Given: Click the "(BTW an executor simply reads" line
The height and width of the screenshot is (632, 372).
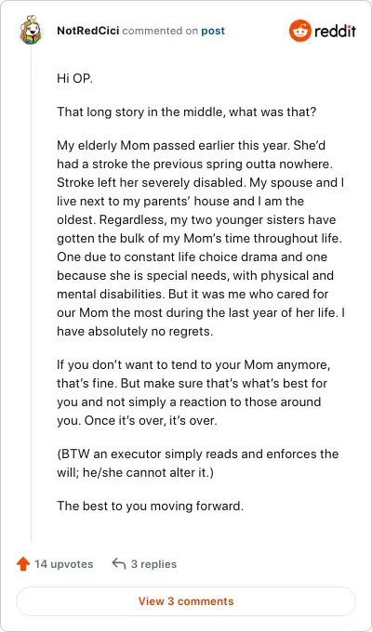Looking at the screenshot, I should point(198,454).
